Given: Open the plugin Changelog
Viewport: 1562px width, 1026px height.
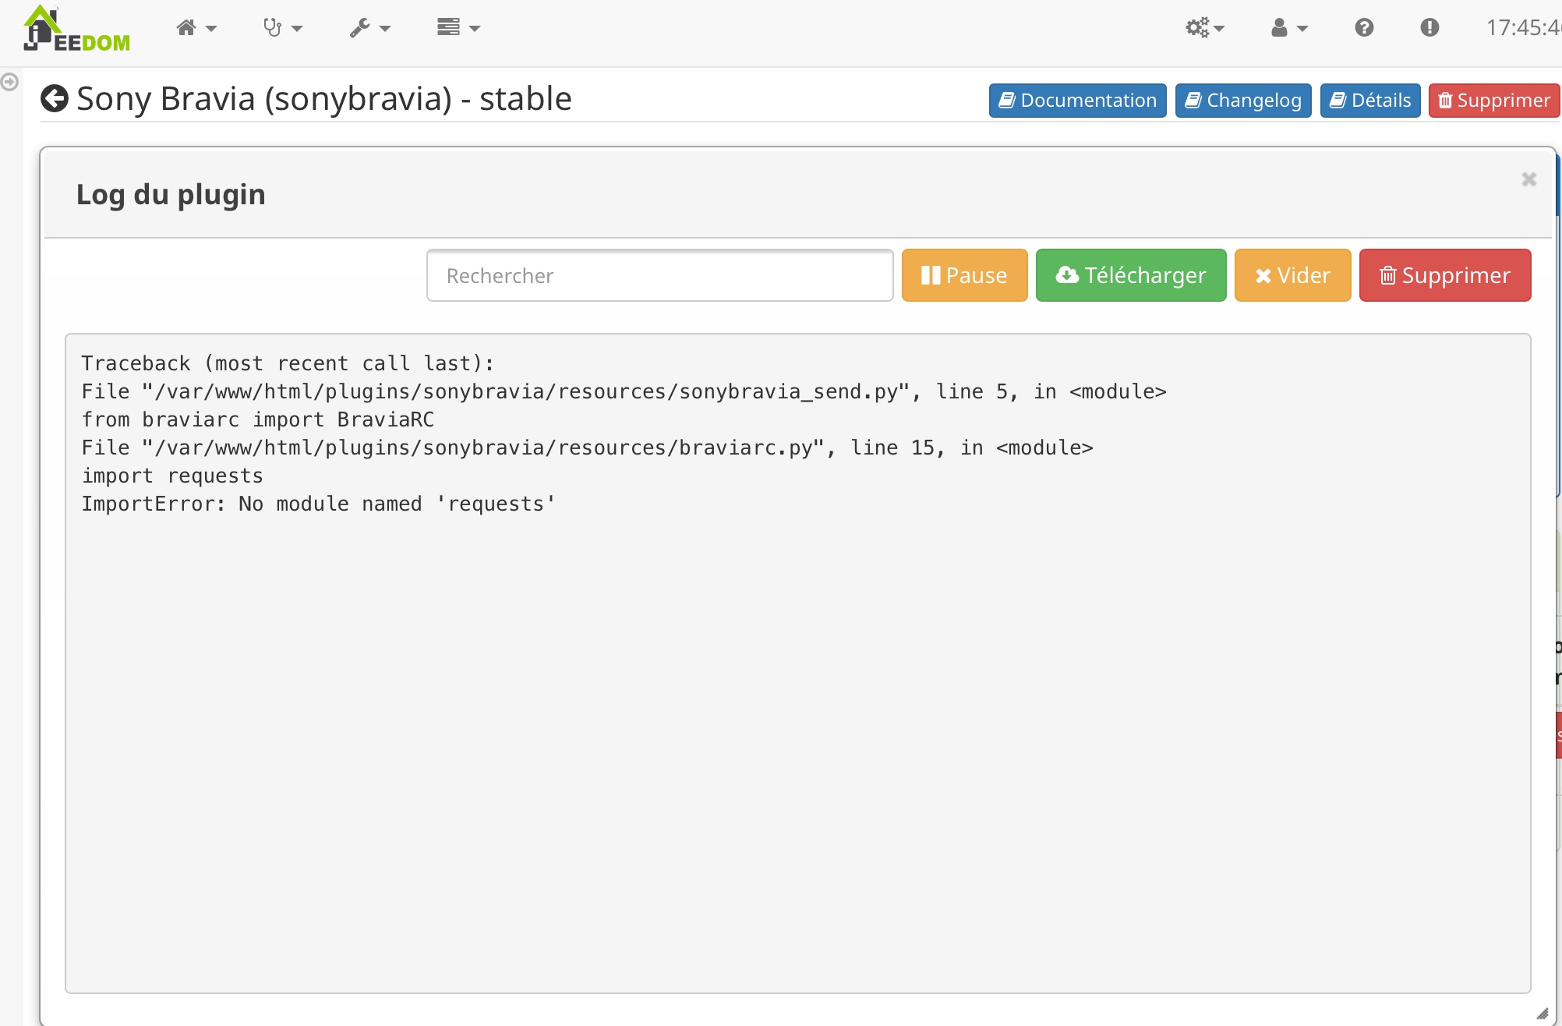Looking at the screenshot, I should (x=1243, y=101).
